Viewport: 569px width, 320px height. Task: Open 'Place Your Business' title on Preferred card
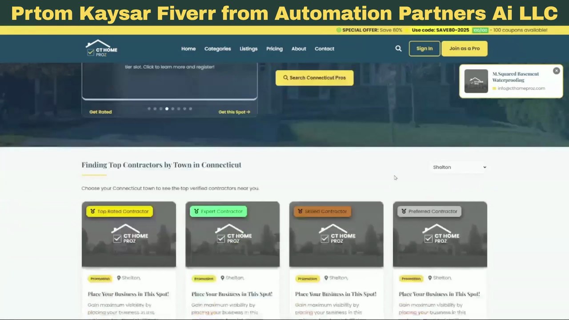[x=440, y=294]
